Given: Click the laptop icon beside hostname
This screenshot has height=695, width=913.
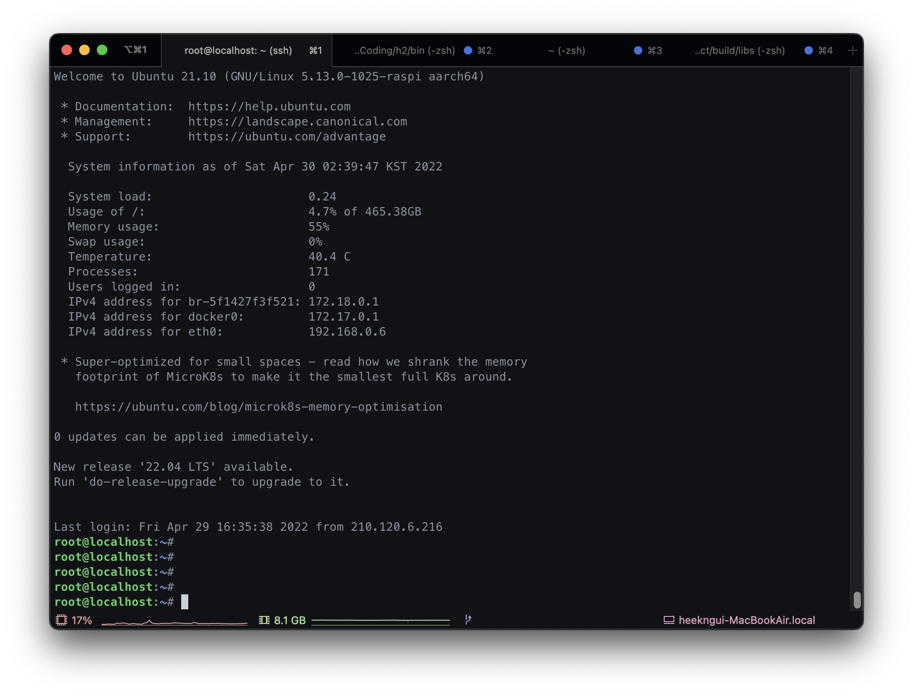Looking at the screenshot, I should (x=669, y=620).
